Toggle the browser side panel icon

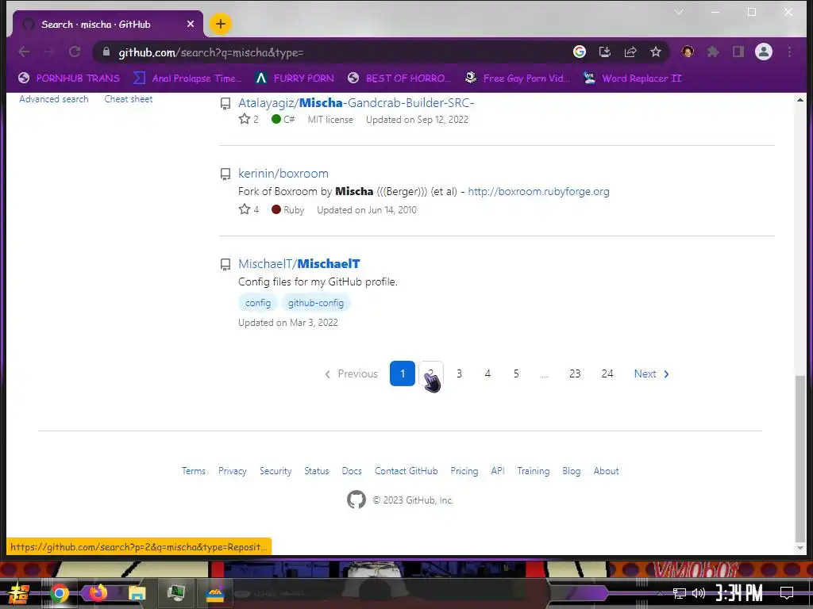[738, 52]
